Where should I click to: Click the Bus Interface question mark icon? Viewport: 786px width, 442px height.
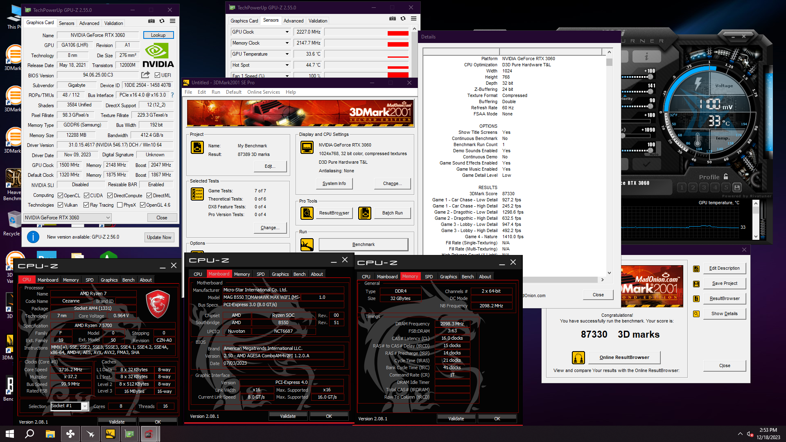pyautogui.click(x=172, y=95)
